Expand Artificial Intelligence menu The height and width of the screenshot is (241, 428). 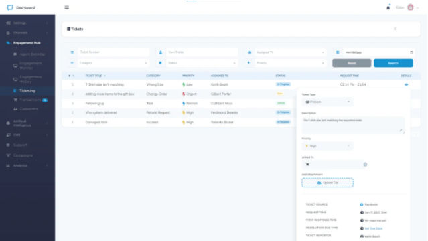27,123
